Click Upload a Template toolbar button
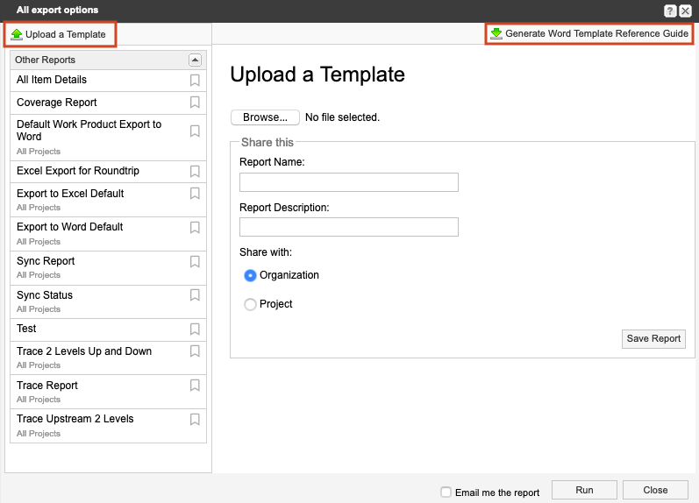The height and width of the screenshot is (503, 699). pos(59,34)
